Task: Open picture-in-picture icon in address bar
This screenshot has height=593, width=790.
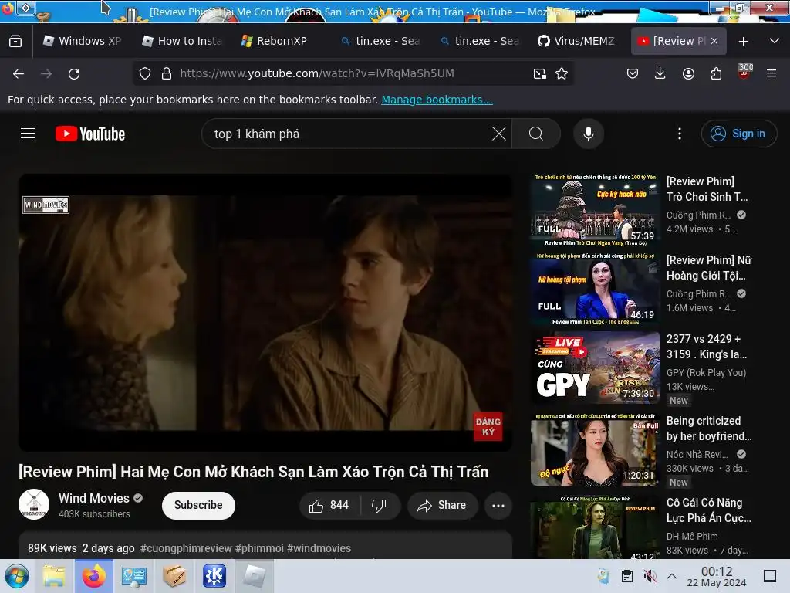Action: click(539, 73)
